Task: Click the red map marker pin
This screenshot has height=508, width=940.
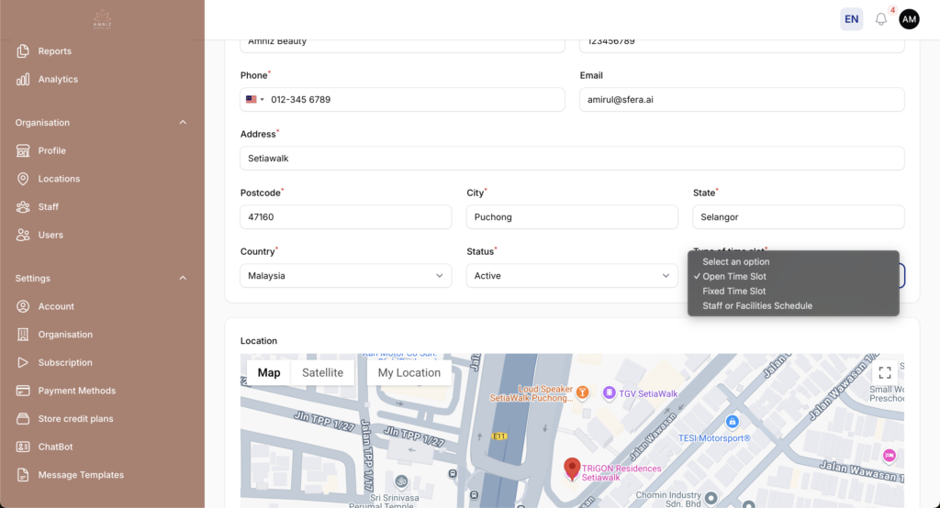Action: click(572, 468)
